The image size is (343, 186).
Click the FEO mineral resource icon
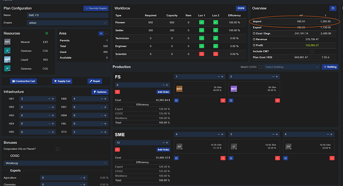point(7,42)
